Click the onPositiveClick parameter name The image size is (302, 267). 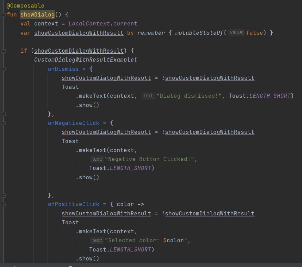(x=74, y=204)
